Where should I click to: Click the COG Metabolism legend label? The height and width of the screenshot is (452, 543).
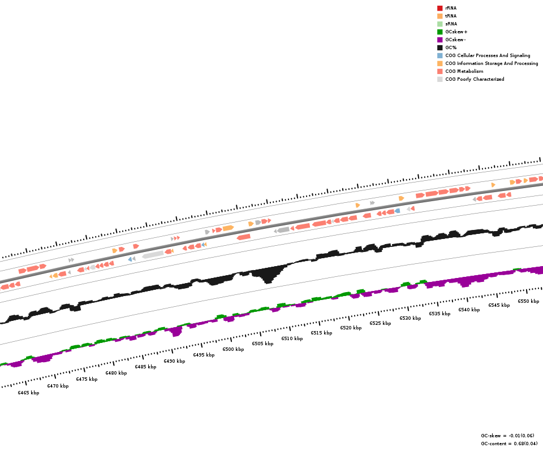(464, 71)
